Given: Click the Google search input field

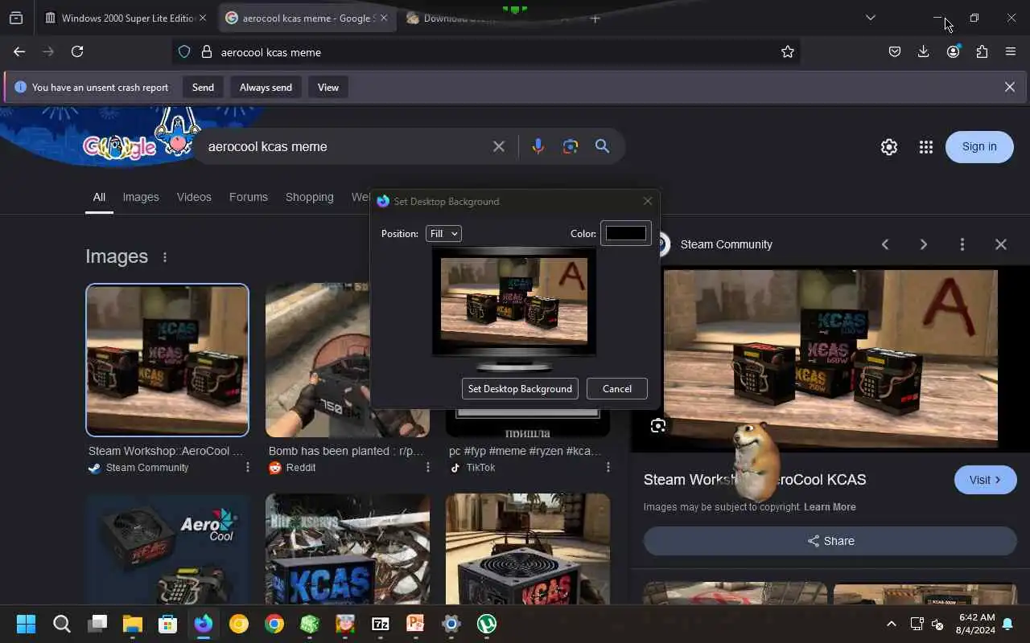Looking at the screenshot, I should click(346, 146).
